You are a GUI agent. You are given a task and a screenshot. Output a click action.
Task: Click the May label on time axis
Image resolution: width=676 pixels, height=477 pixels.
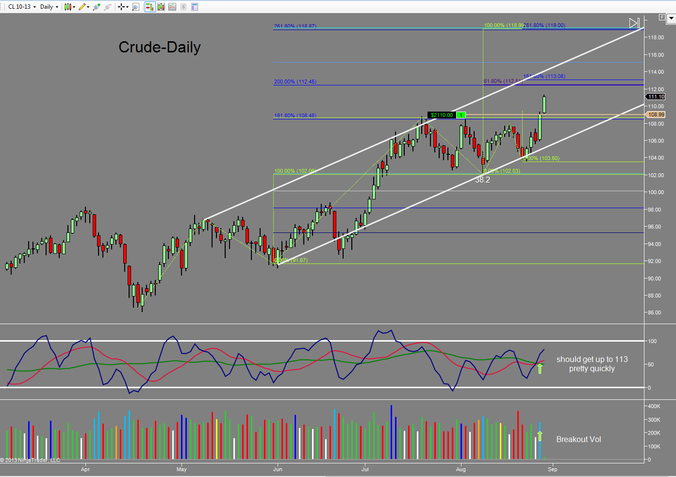181,469
